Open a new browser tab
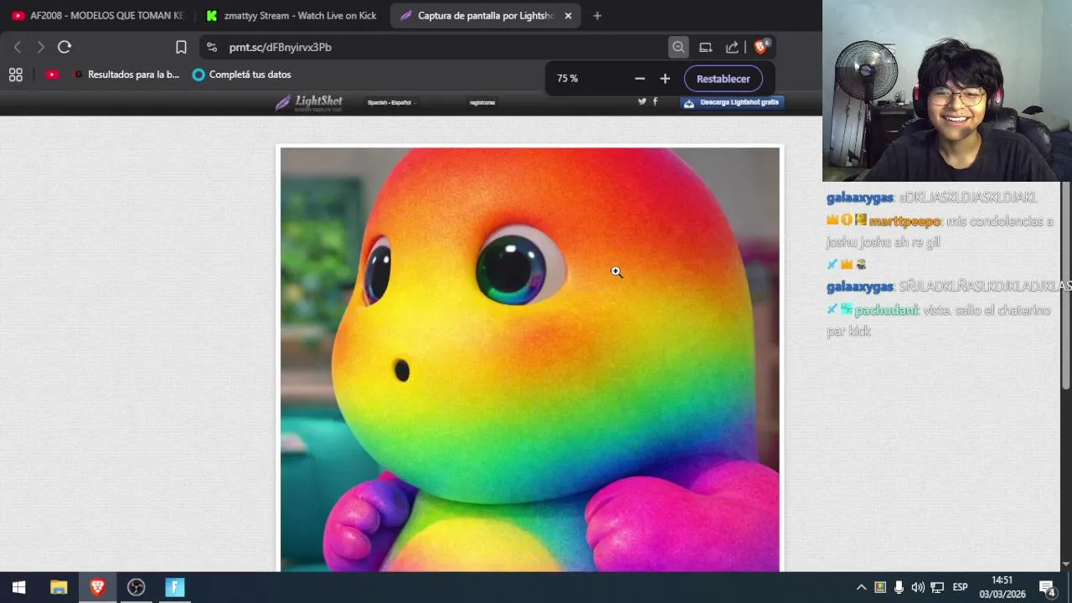 [x=597, y=15]
